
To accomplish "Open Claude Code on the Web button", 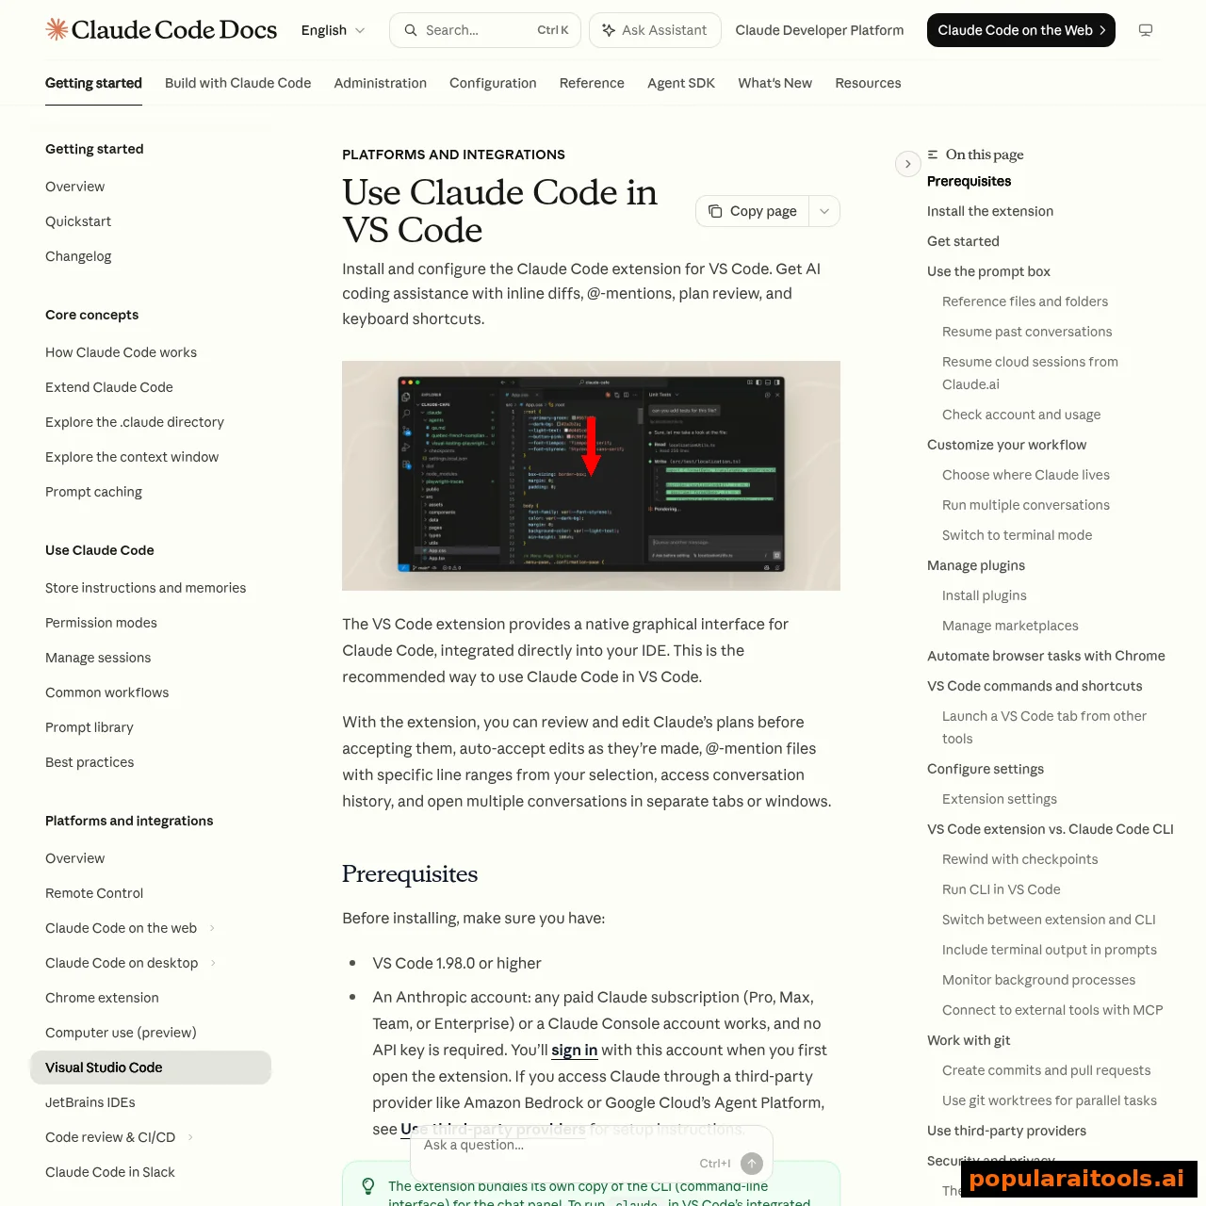I will click(x=1021, y=30).
